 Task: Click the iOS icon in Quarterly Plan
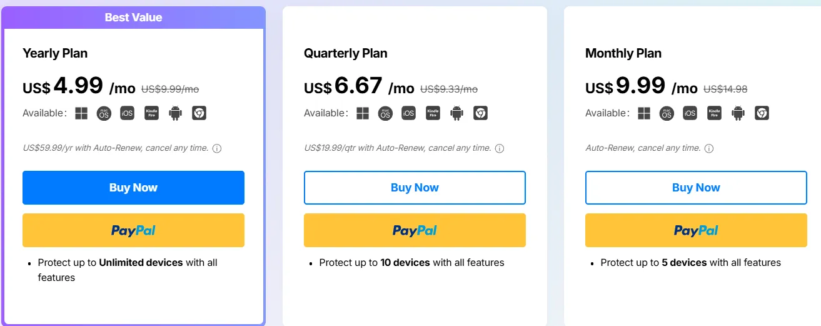click(x=408, y=113)
